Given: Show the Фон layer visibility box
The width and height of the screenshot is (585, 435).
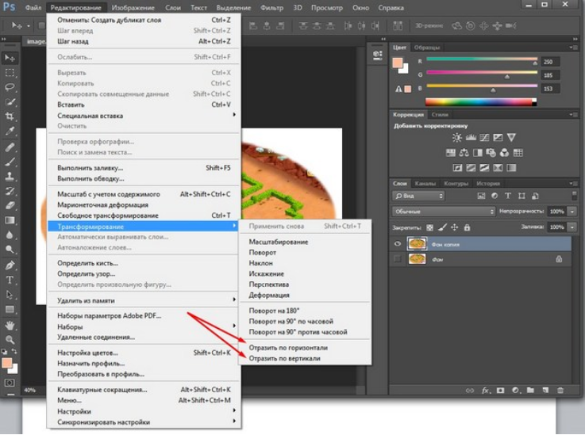Looking at the screenshot, I should (x=398, y=259).
